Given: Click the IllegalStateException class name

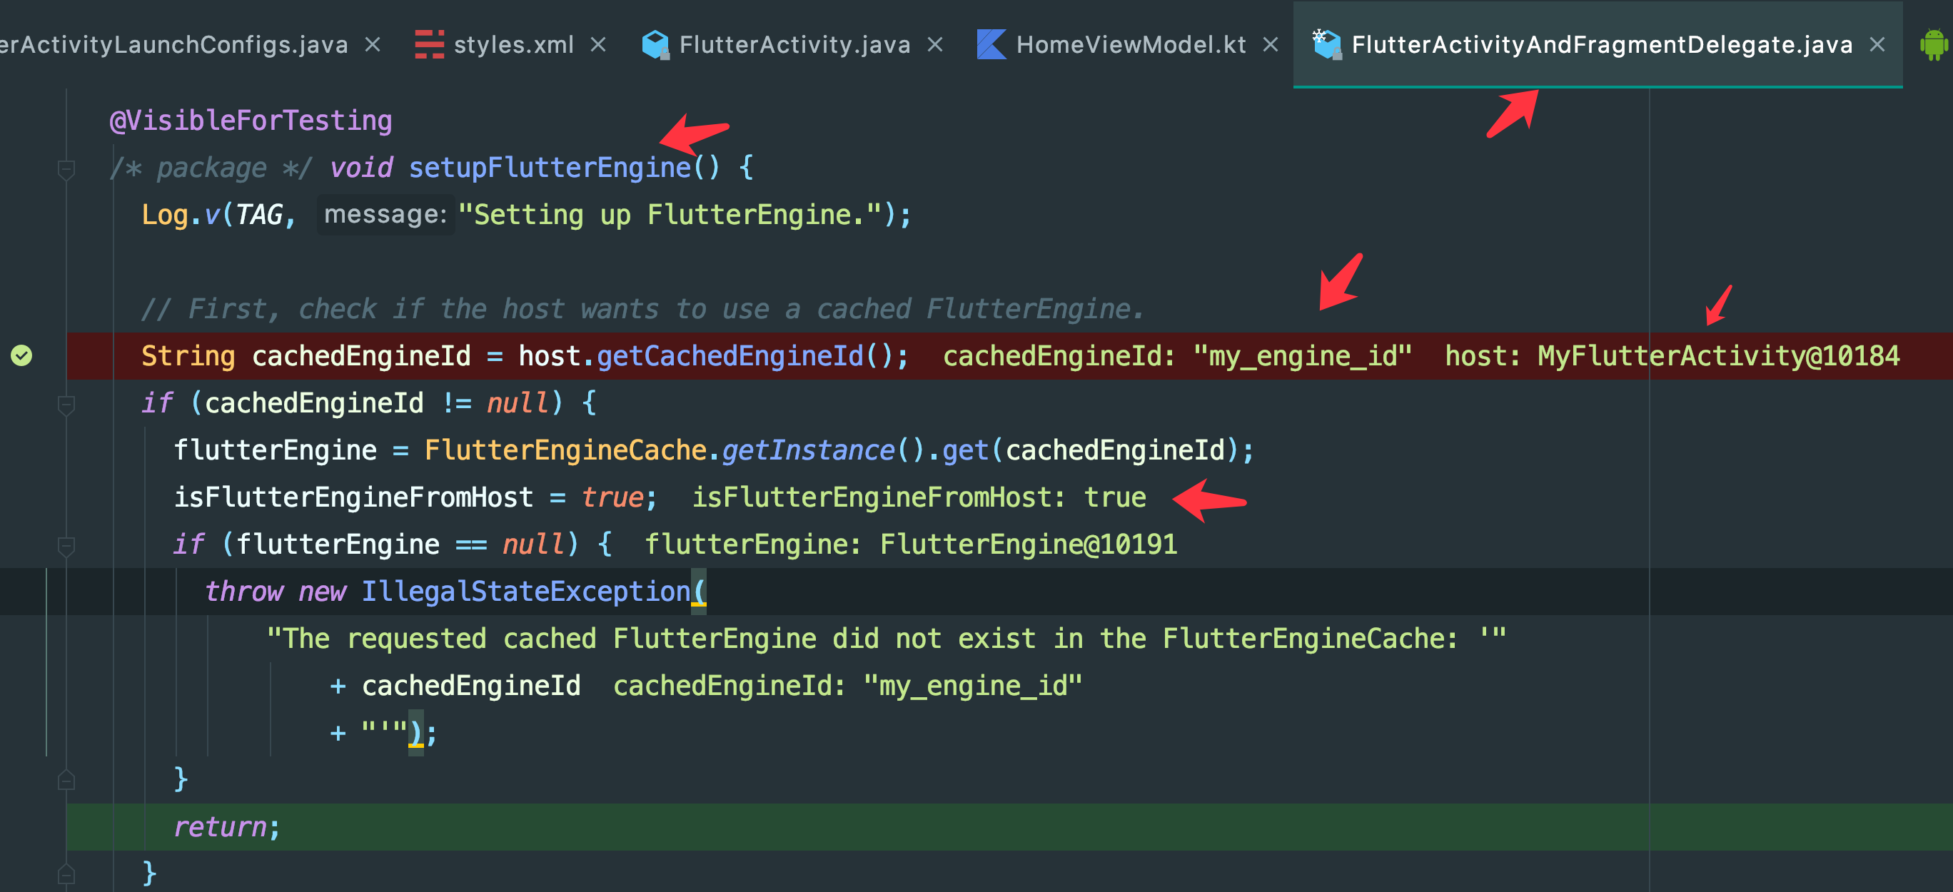Looking at the screenshot, I should pyautogui.click(x=526, y=591).
